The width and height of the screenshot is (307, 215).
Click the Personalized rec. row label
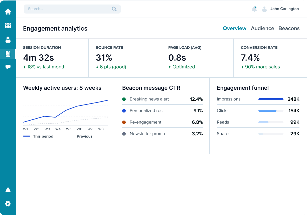click(x=146, y=111)
